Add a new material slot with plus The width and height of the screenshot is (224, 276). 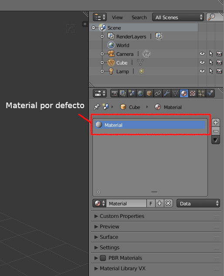216,123
